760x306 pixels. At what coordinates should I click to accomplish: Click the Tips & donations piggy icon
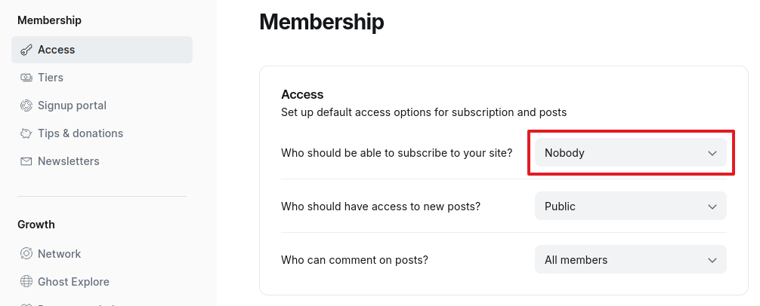(x=26, y=133)
